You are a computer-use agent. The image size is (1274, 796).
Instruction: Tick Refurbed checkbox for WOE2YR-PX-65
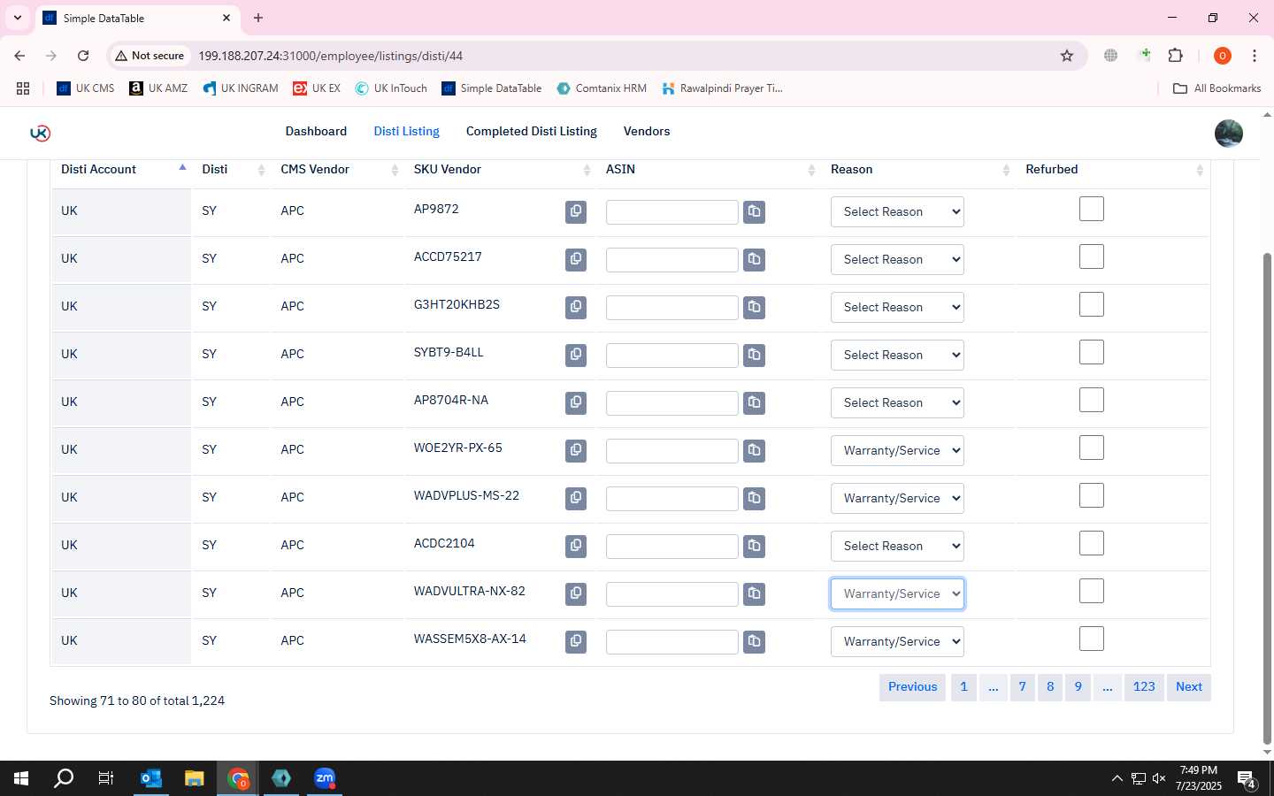[1092, 448]
